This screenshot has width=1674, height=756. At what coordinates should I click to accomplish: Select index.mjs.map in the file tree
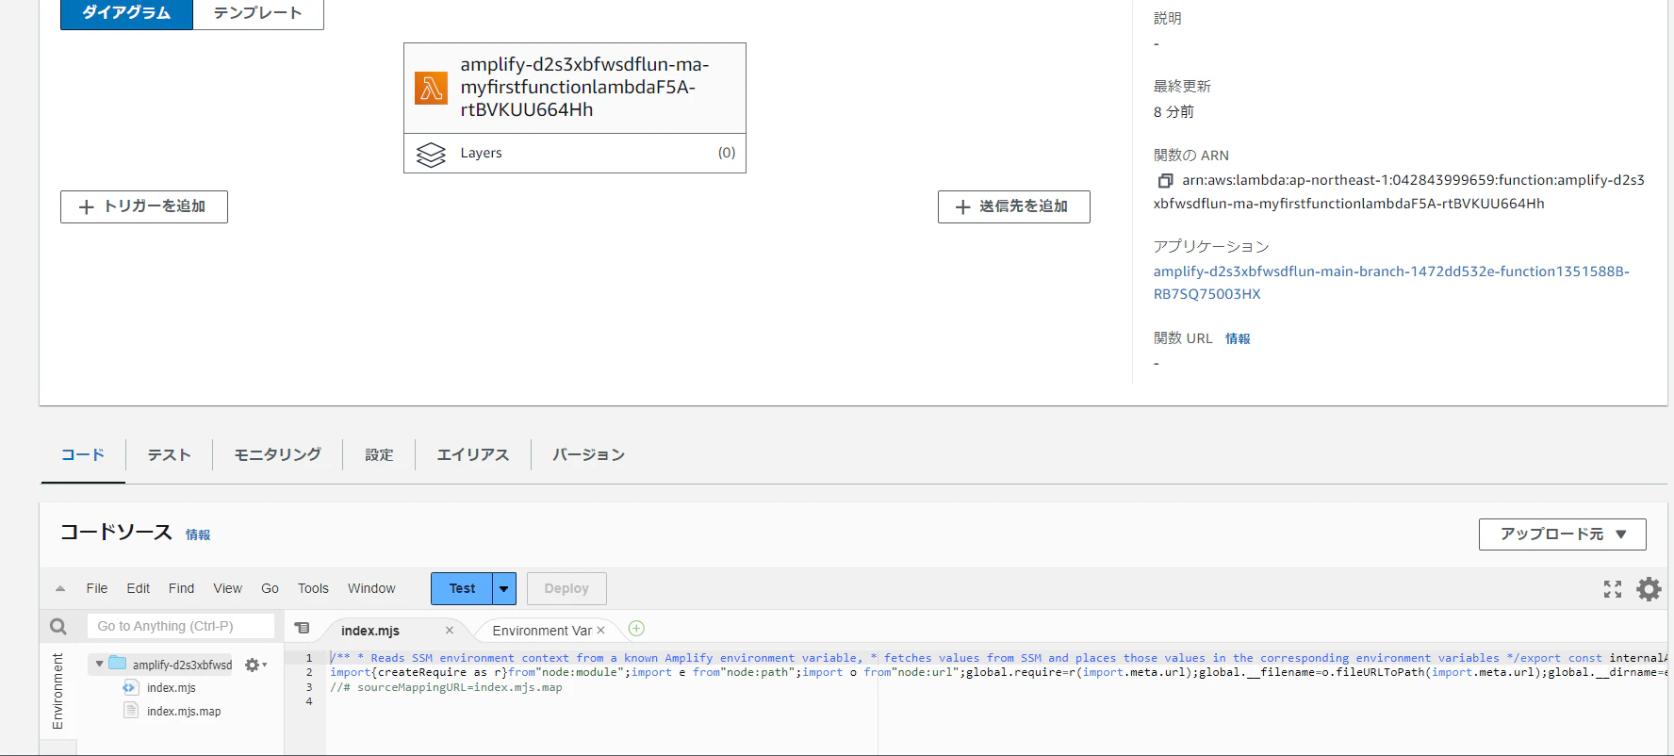[184, 711]
